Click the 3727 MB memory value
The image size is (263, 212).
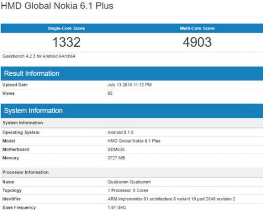click(116, 158)
